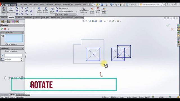Click the Repair Sketch tool
Viewport: 180px width, 101px height.
point(92,11)
